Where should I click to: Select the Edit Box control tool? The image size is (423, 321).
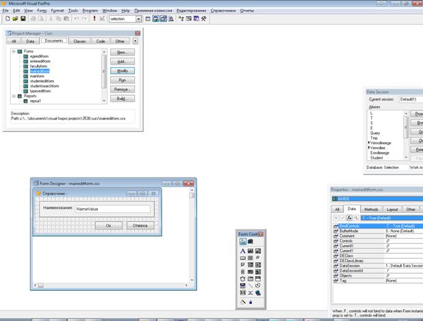tap(258, 251)
